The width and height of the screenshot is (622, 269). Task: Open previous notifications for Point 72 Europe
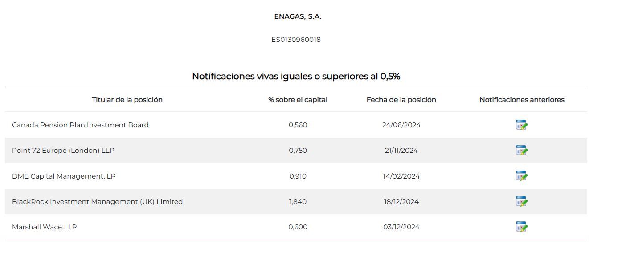pyautogui.click(x=521, y=151)
